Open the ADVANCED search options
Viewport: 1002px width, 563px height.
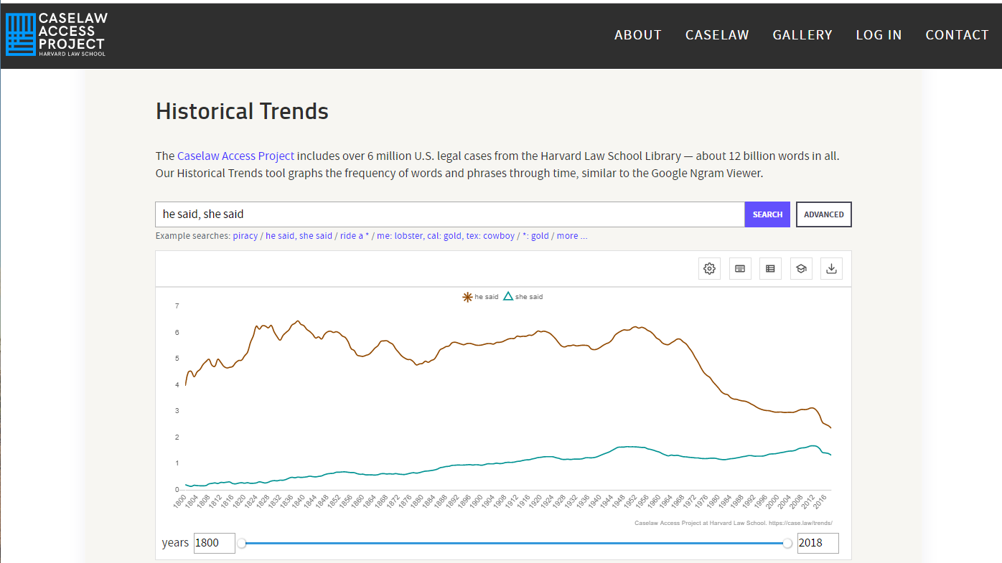tap(823, 214)
